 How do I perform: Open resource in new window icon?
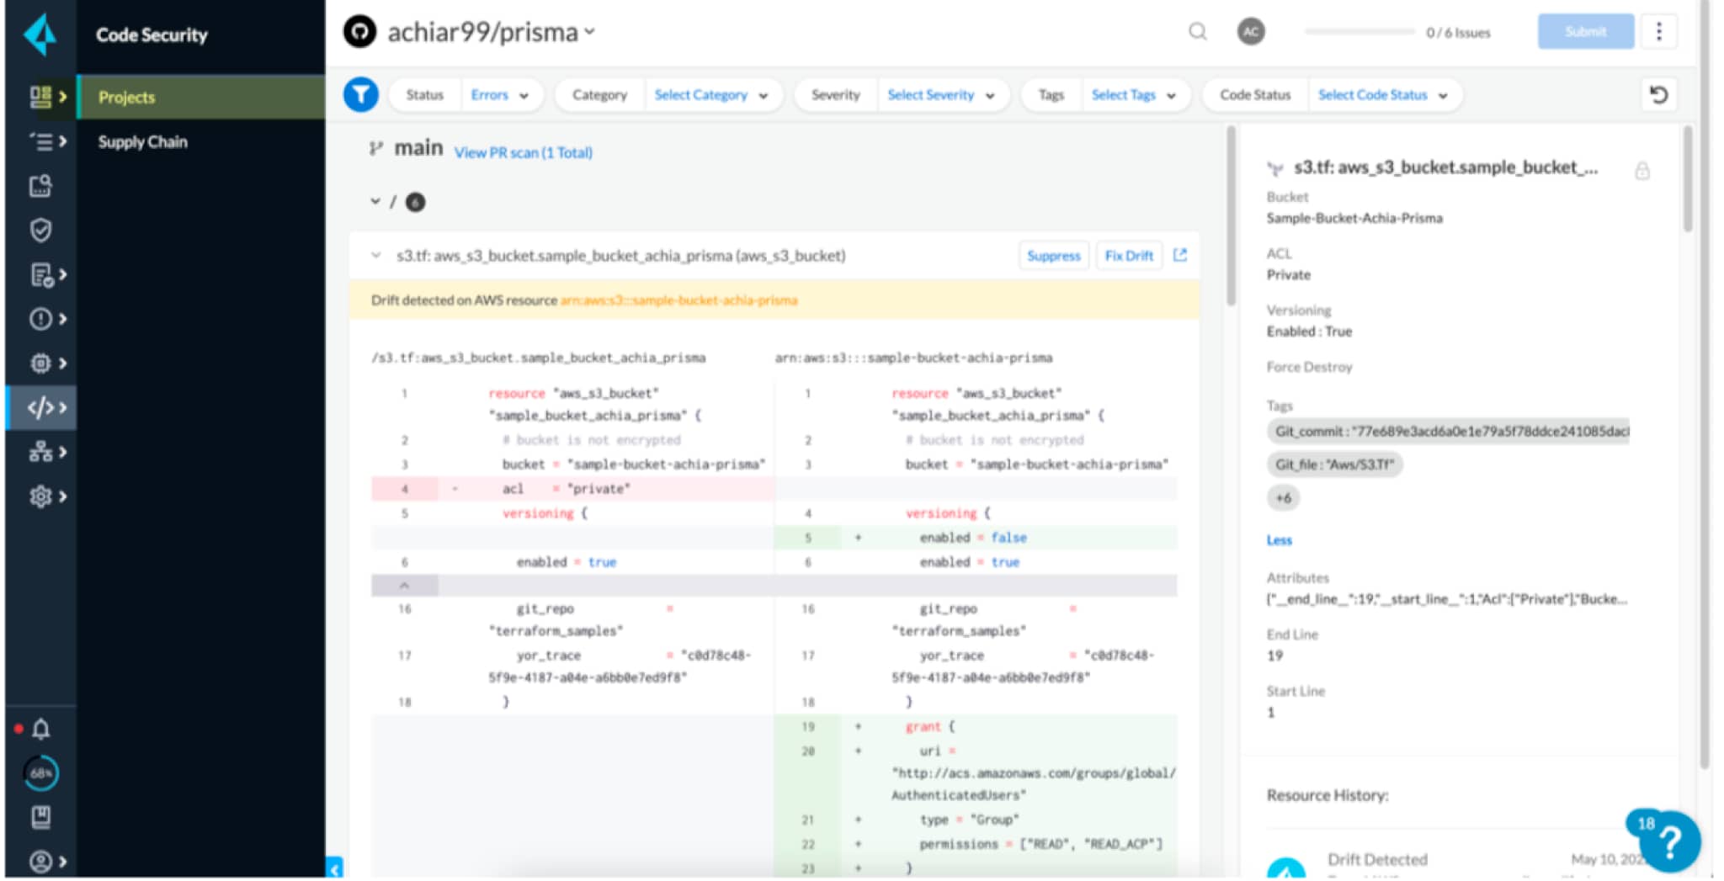click(1179, 255)
